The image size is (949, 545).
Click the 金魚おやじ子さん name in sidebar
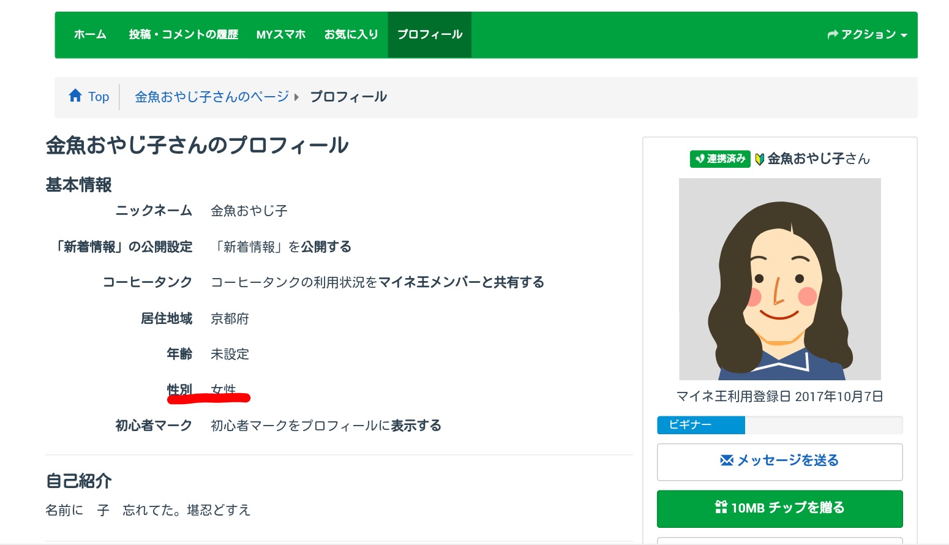819,159
